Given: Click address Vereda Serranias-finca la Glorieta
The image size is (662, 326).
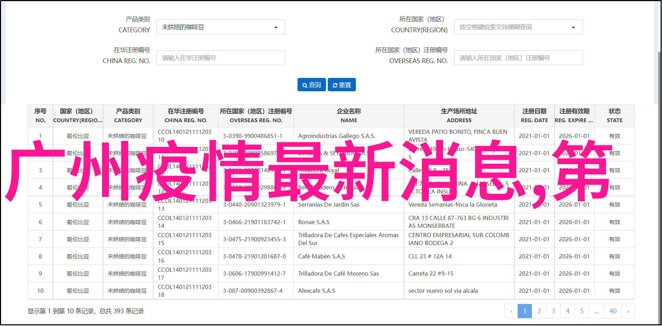Looking at the screenshot, I should coord(452,205).
